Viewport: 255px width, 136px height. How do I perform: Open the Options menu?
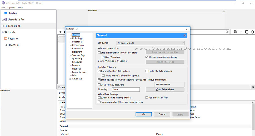pos(11,8)
